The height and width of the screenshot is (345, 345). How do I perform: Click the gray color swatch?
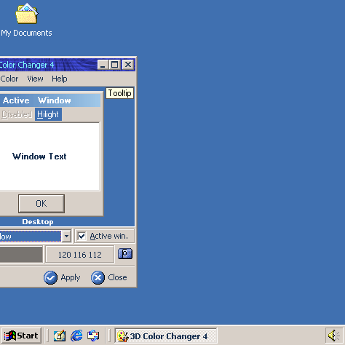21,254
